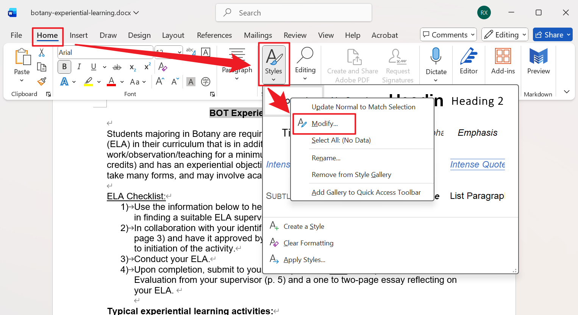
Task: Click Create a Style
Action: point(303,227)
